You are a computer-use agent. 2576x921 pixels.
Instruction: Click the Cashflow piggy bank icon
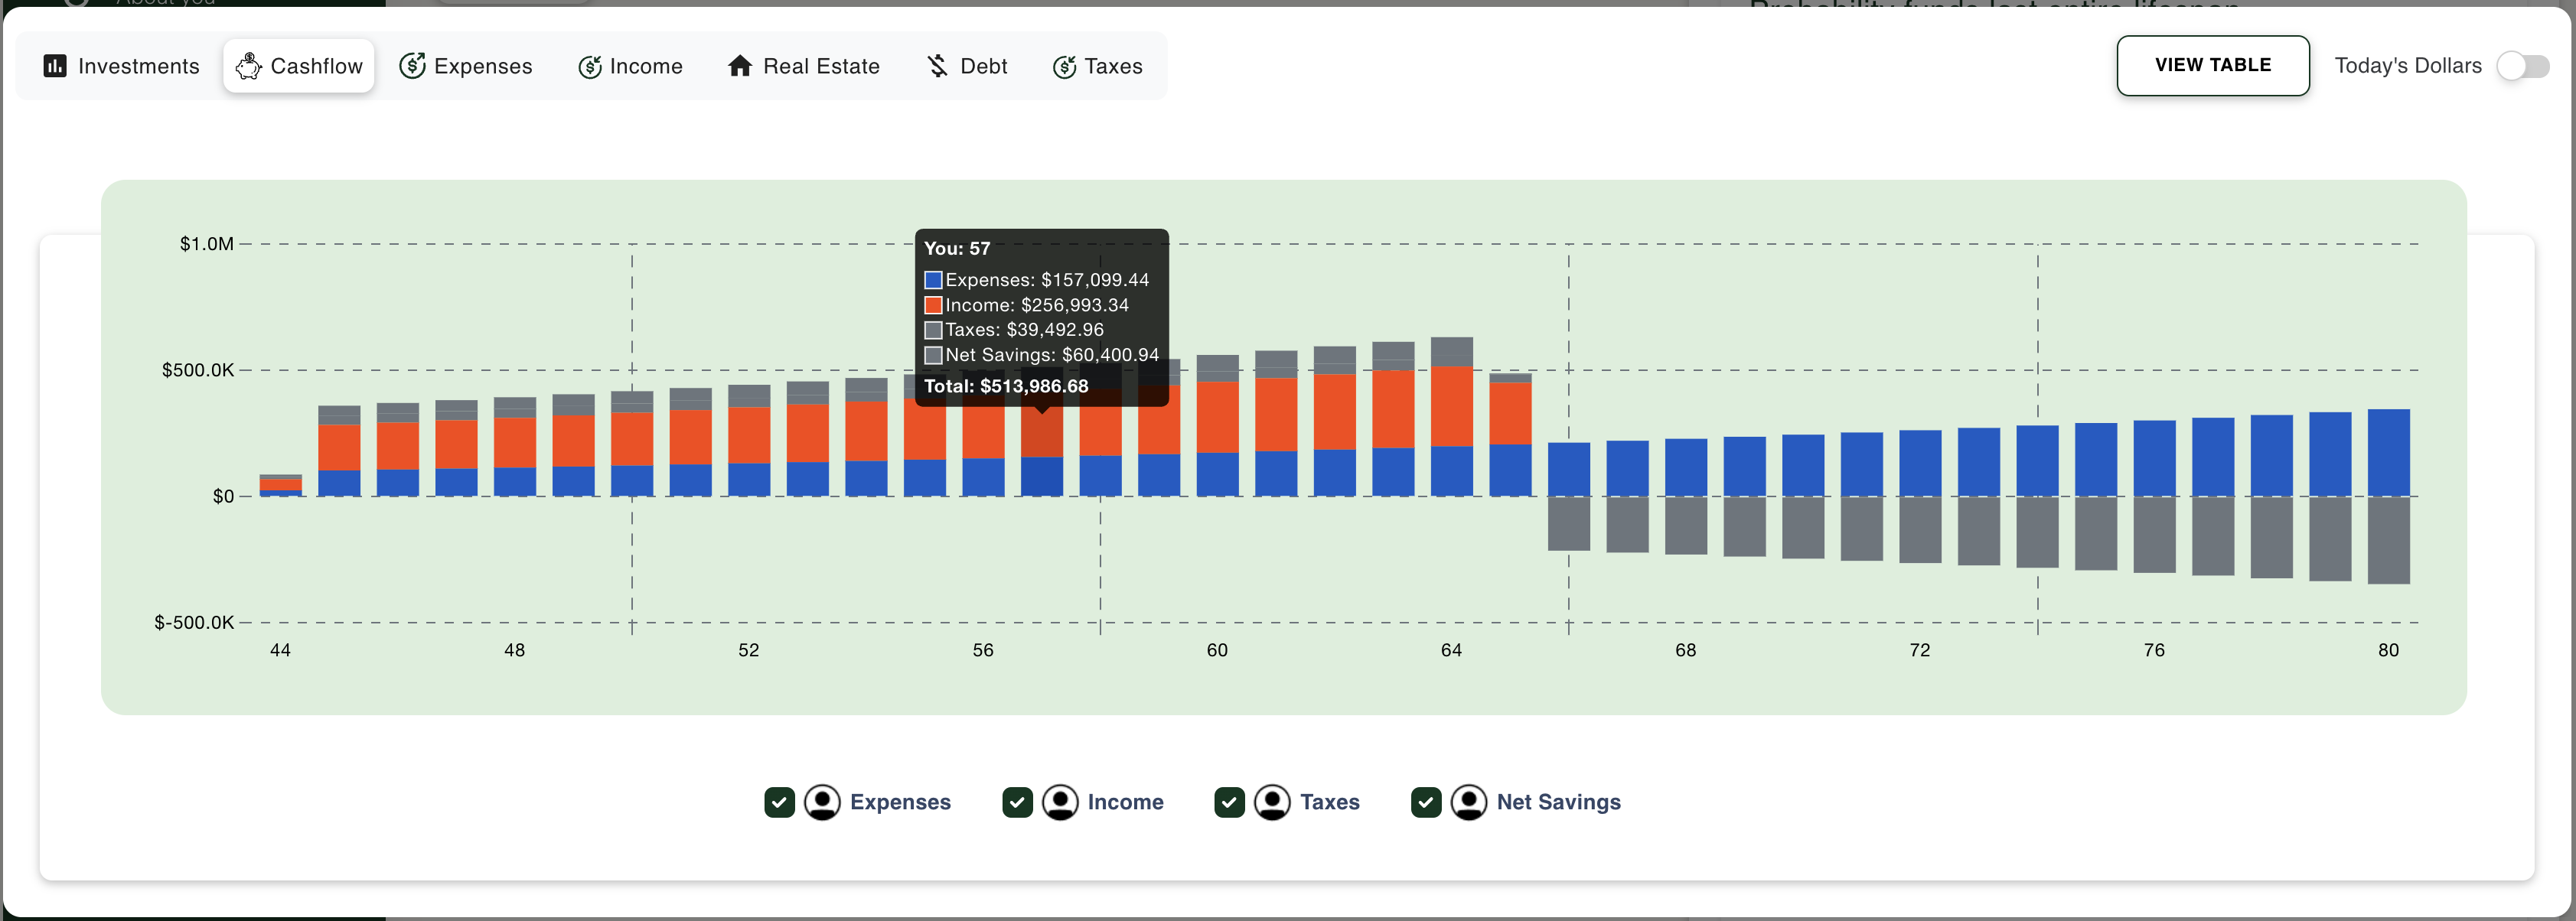[248, 66]
